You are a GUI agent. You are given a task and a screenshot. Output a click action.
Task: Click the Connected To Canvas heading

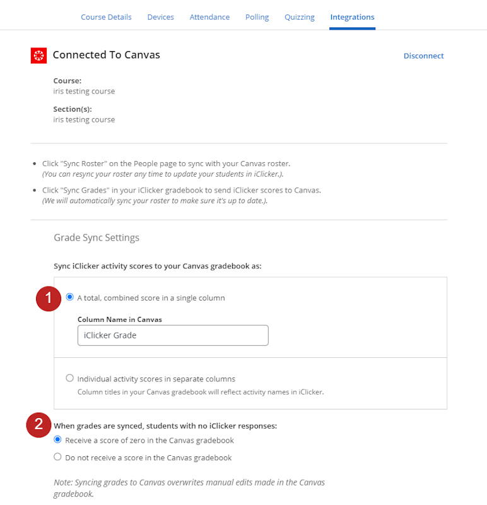coord(106,55)
